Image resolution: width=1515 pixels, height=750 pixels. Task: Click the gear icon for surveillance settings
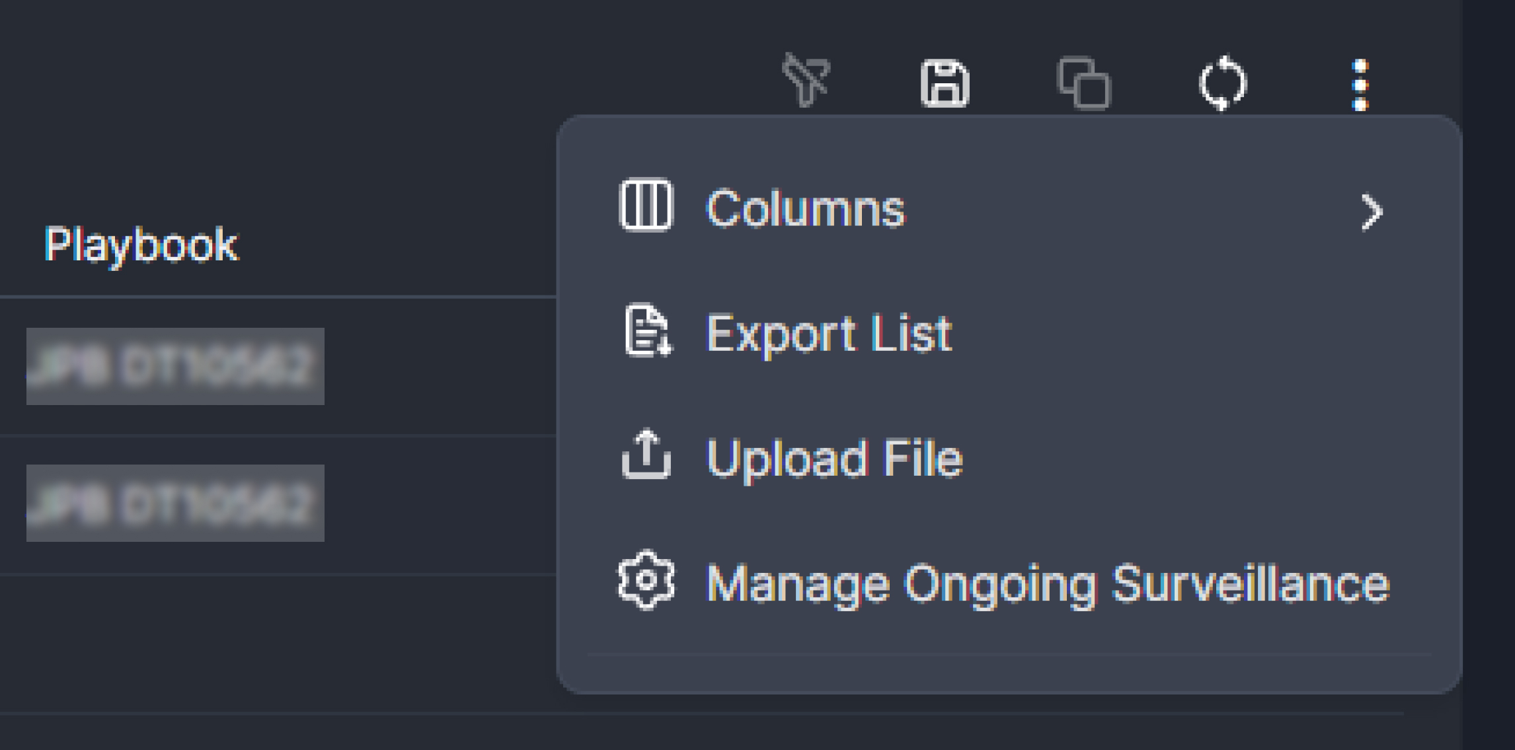tap(646, 580)
